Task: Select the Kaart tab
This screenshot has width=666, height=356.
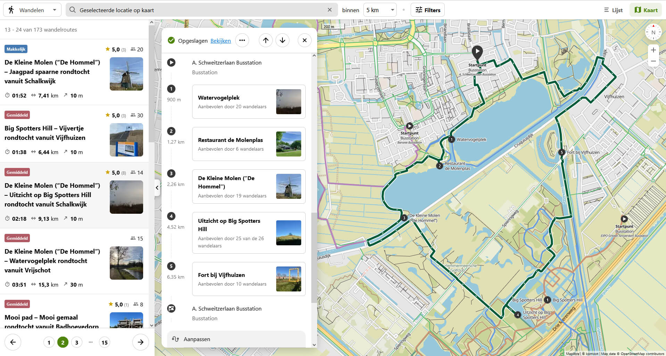Action: point(646,10)
